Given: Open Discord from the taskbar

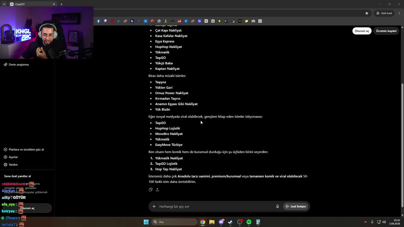Looking at the screenshot, I should (x=221, y=222).
